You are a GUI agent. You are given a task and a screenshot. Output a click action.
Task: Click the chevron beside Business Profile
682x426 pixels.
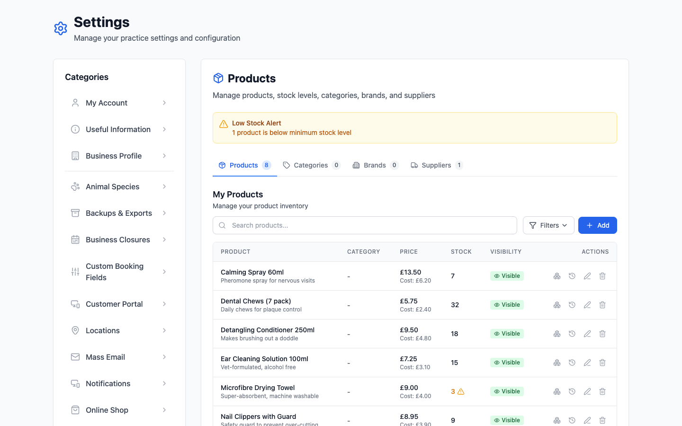pos(164,156)
